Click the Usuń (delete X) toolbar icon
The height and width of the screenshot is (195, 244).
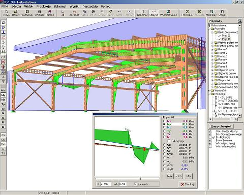[102, 13]
